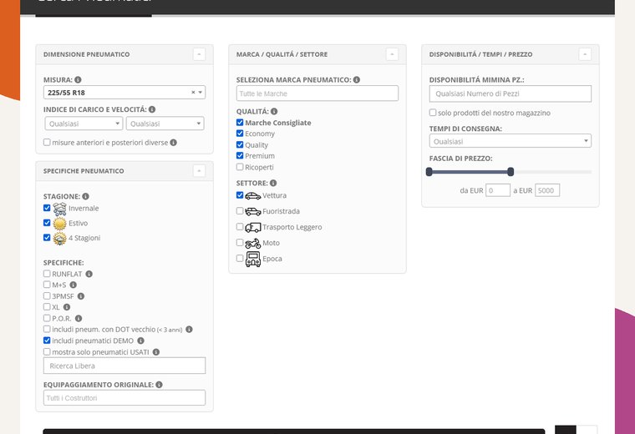Click the info icon next to RUNFLAT
Image resolution: width=635 pixels, height=434 pixels.
pyautogui.click(x=89, y=274)
